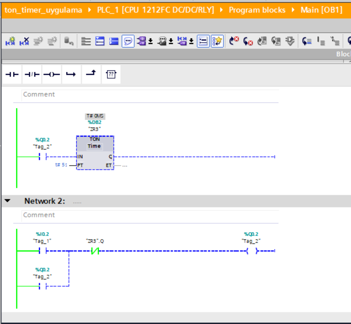
Task: Select the TON Time timer block
Action: 95,153
